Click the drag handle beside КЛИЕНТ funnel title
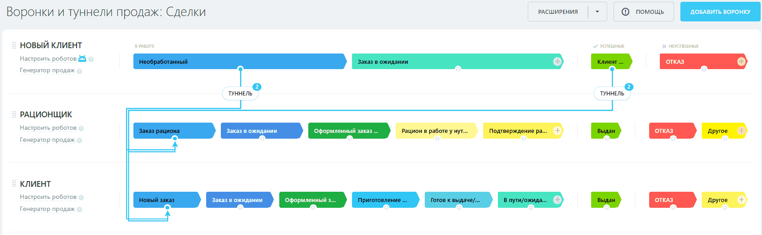This screenshot has width=762, height=235. [14, 184]
